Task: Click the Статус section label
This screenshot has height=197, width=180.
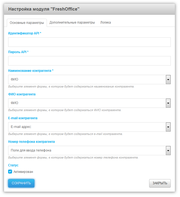Action: (x=13, y=165)
